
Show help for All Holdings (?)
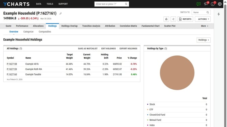[x=21, y=49]
